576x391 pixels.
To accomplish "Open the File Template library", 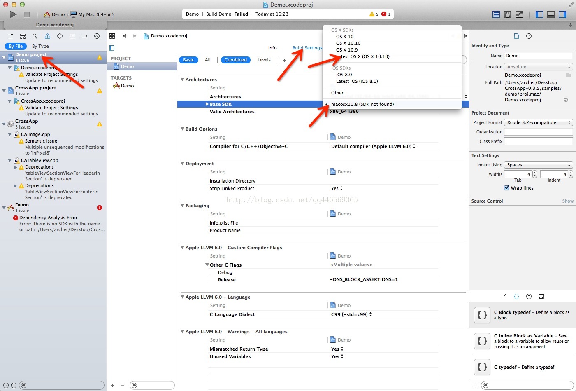I will [504, 296].
